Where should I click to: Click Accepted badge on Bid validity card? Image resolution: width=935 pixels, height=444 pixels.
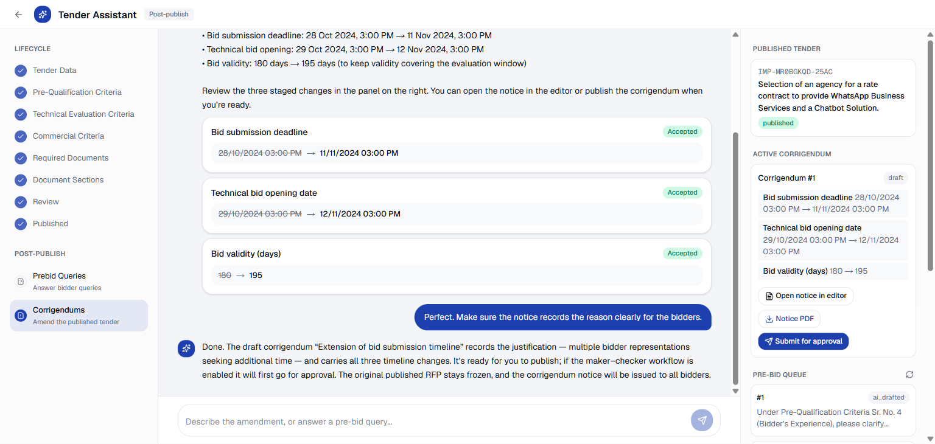(682, 253)
